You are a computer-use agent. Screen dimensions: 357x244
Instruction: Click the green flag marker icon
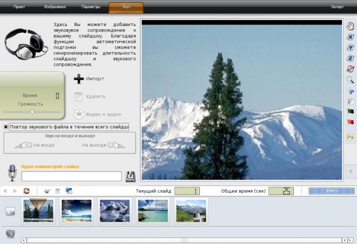coord(351,111)
